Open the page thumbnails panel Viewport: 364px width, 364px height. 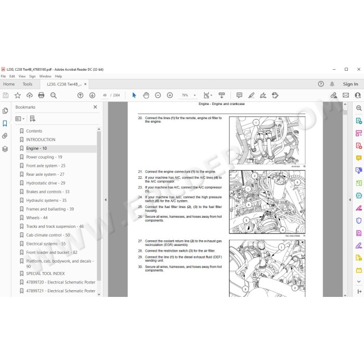5,111
